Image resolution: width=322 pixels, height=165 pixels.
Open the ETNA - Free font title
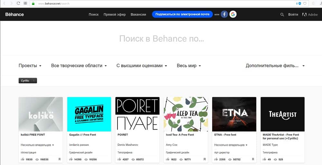click(x=225, y=135)
